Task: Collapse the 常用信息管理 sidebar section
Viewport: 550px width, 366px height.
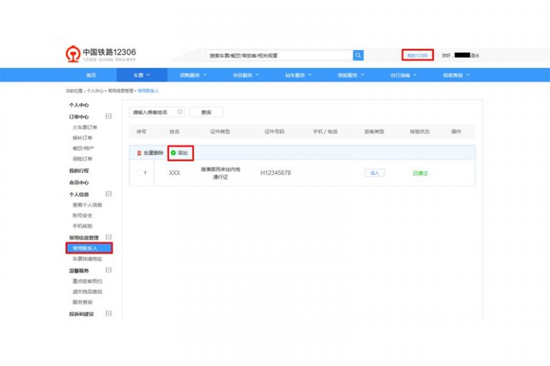Action: pyautogui.click(x=108, y=237)
